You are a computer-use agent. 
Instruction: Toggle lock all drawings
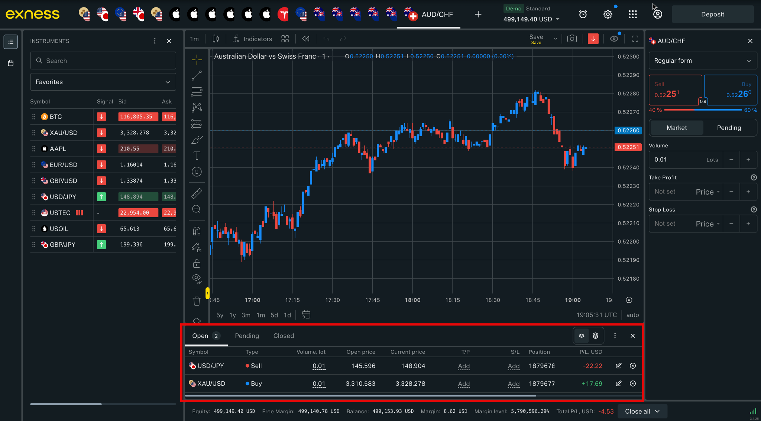(x=197, y=263)
